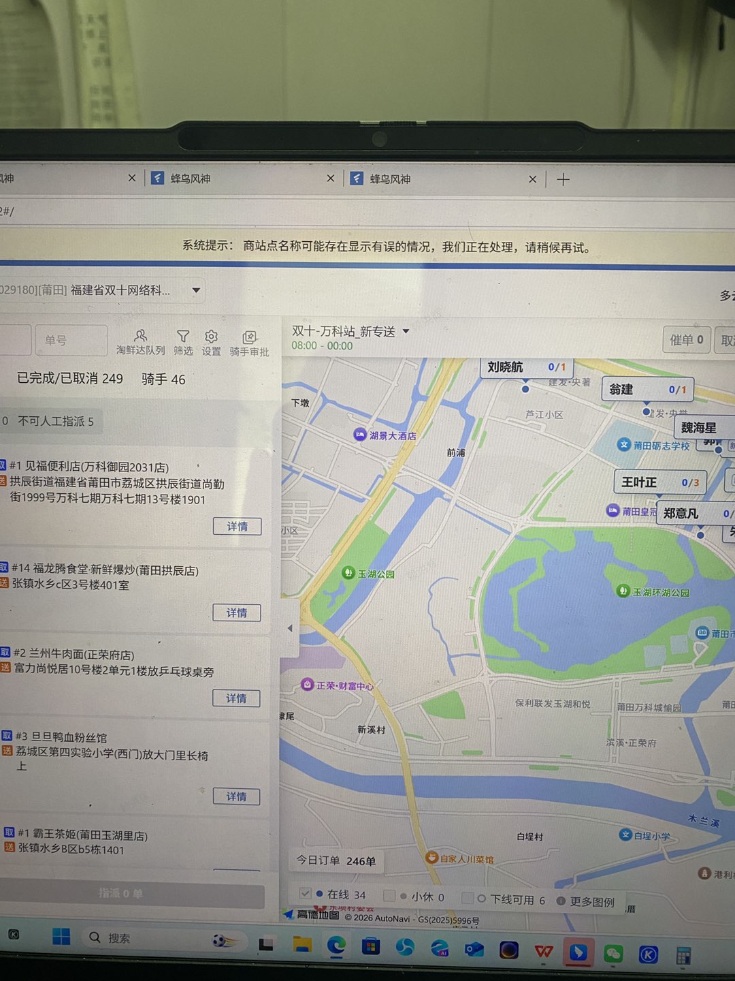
Task: Click the 新溪村 map label
Action: 372,729
